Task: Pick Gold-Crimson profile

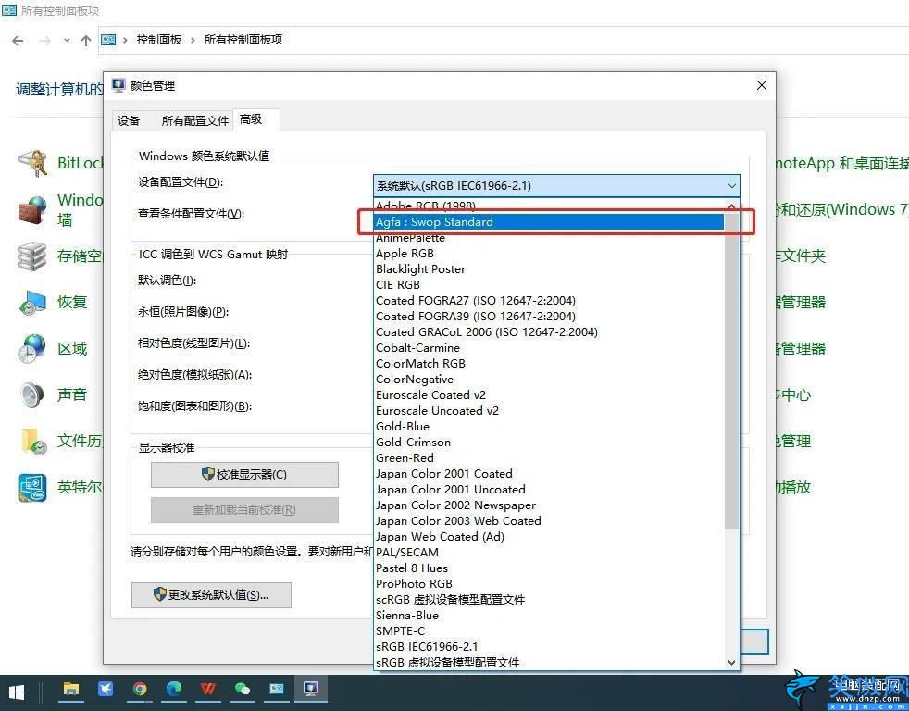Action: click(550, 442)
